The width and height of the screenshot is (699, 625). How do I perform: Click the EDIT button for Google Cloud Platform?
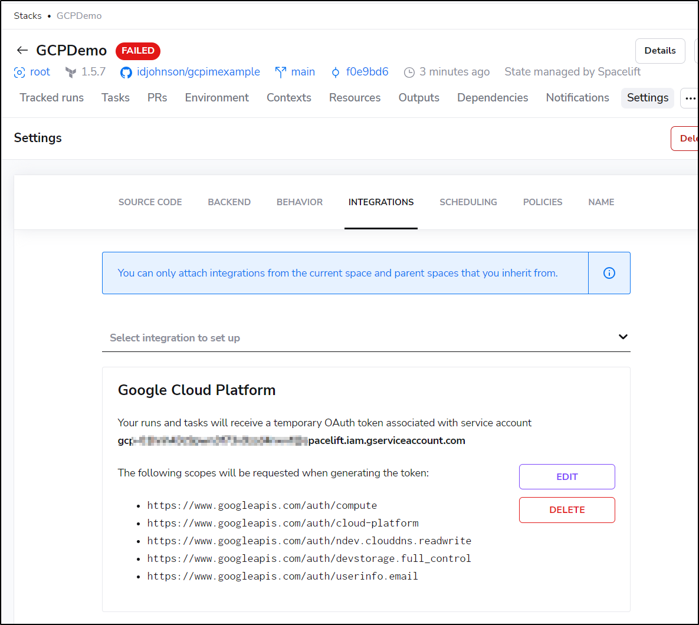567,476
